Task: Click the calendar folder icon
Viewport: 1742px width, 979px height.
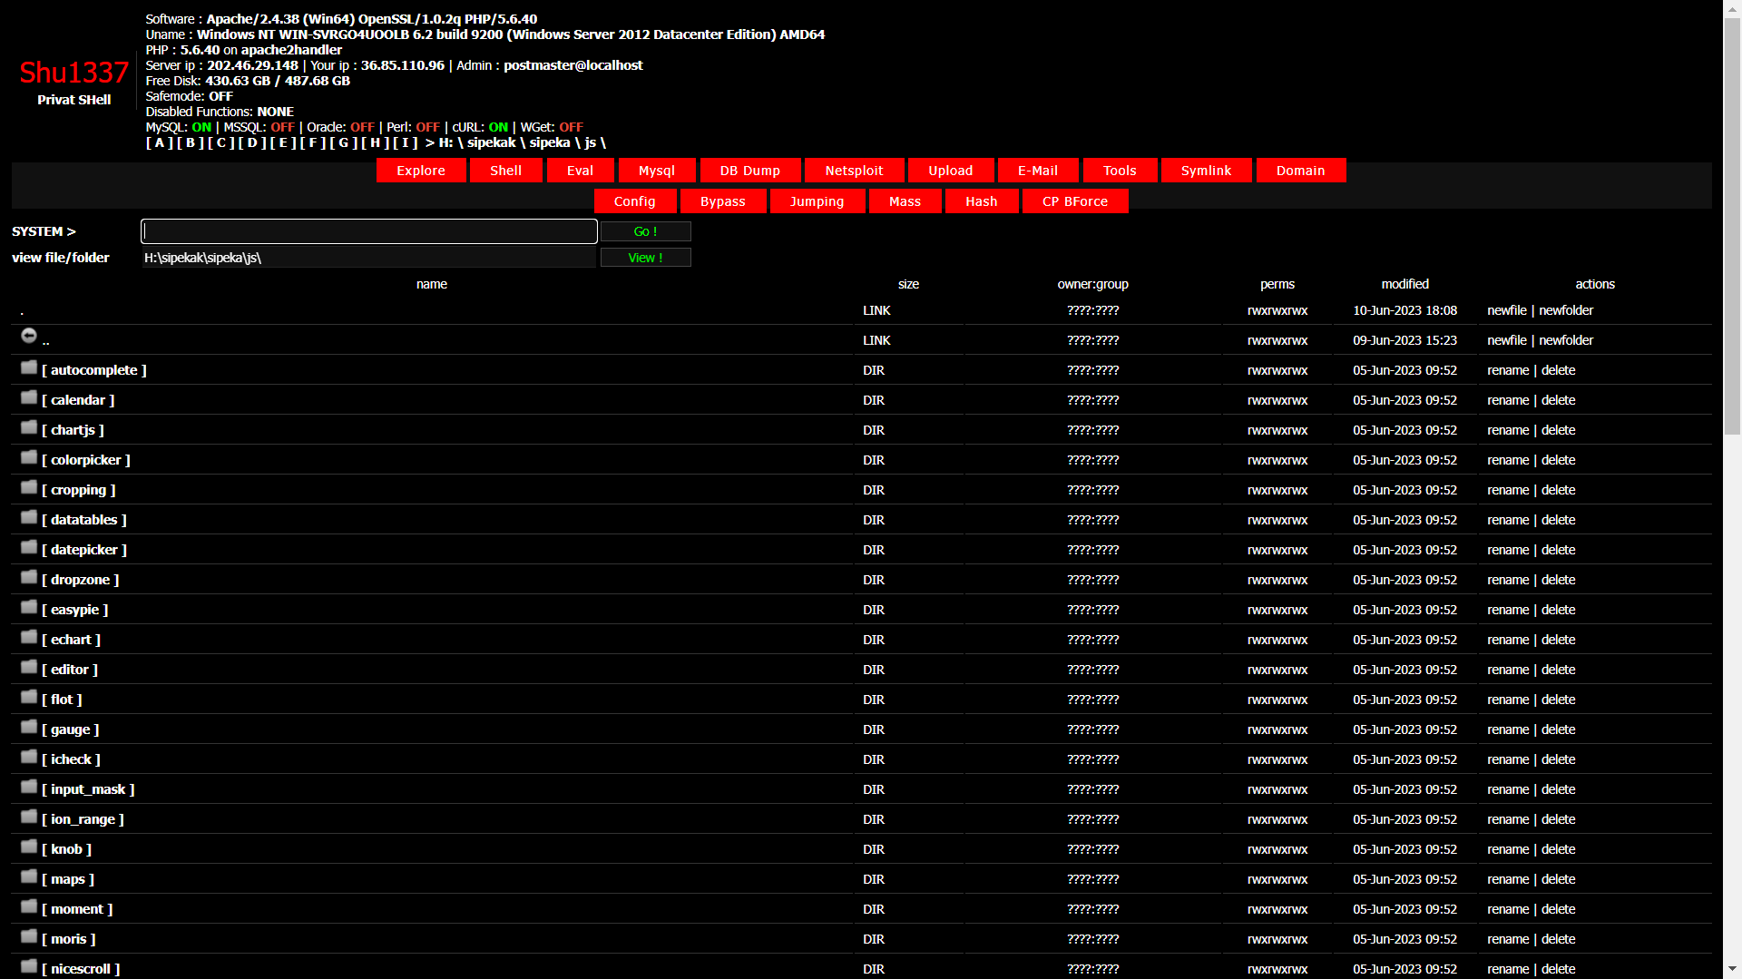Action: point(29,397)
